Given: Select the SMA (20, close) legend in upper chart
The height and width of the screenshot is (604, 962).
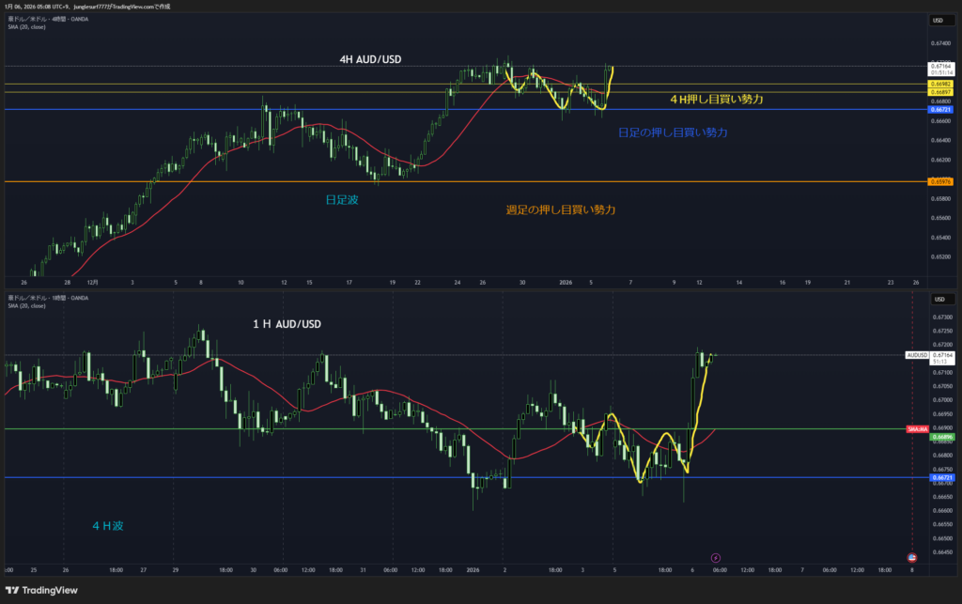Looking at the screenshot, I should coord(27,26).
